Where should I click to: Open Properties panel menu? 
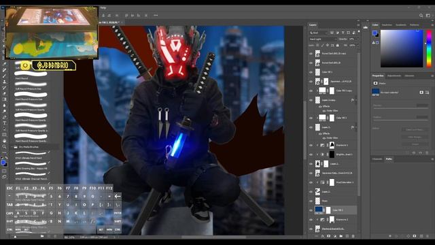[432, 76]
